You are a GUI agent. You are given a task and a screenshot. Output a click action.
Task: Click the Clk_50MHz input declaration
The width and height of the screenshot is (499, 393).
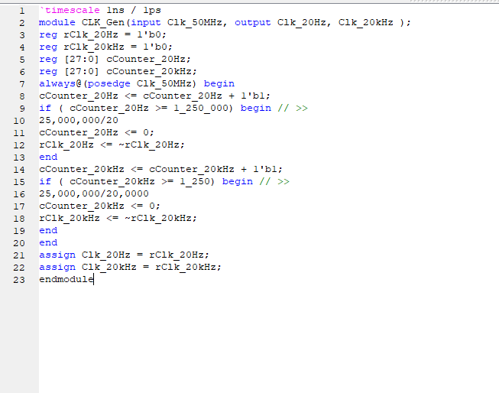point(194,23)
